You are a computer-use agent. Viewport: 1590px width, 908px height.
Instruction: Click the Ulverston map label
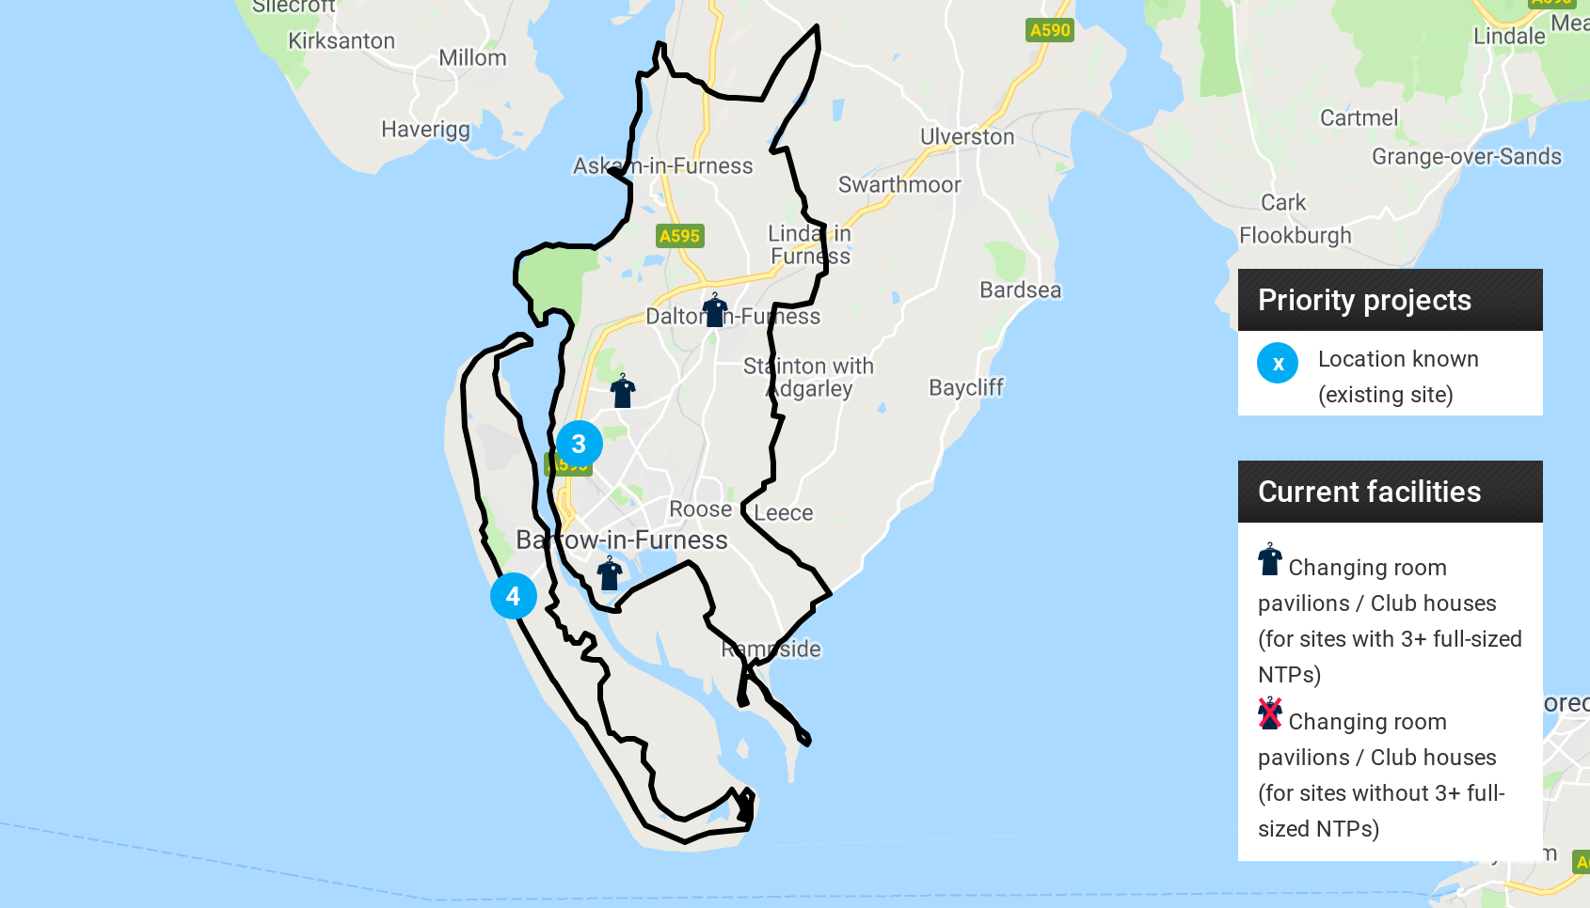pos(967,137)
